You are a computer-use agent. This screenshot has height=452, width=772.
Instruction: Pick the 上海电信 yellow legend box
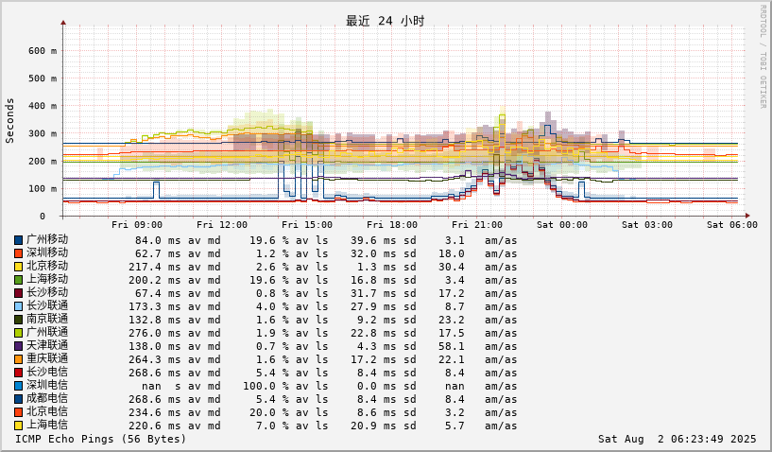19,426
